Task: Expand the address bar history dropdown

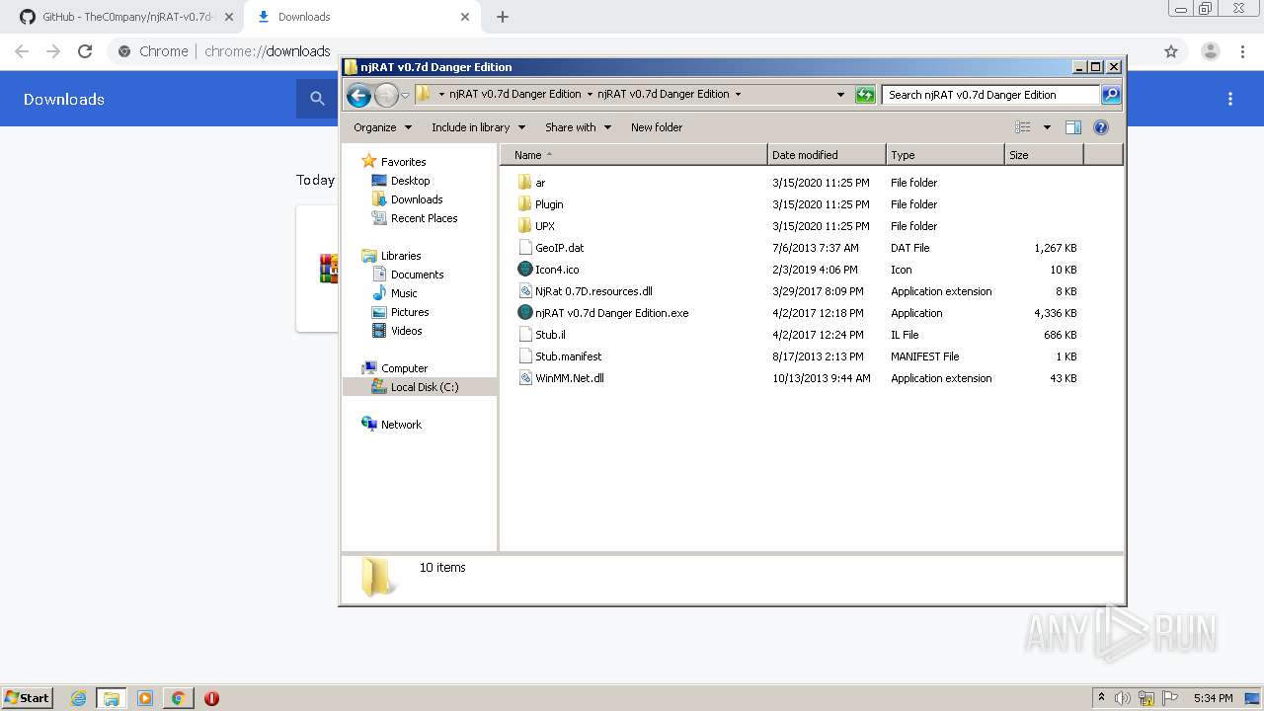Action: click(x=840, y=95)
